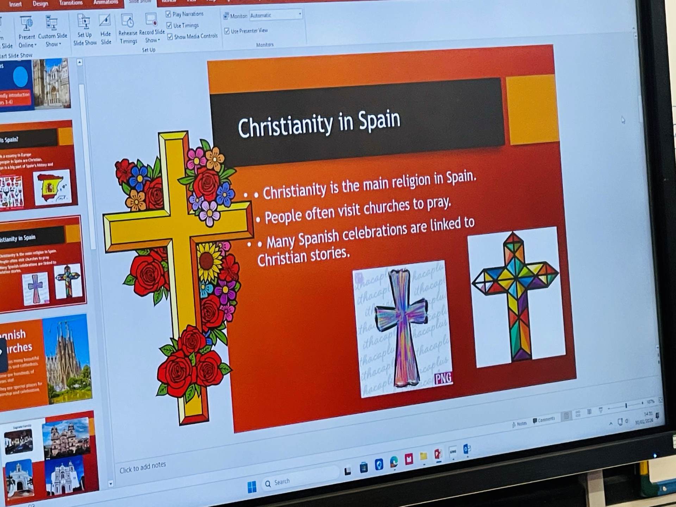This screenshot has width=676, height=507.
Task: Switch to the Transitions tab
Action: (x=71, y=3)
